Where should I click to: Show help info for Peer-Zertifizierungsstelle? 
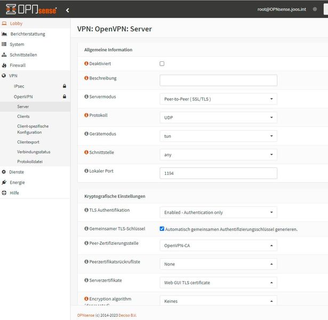point(86,243)
